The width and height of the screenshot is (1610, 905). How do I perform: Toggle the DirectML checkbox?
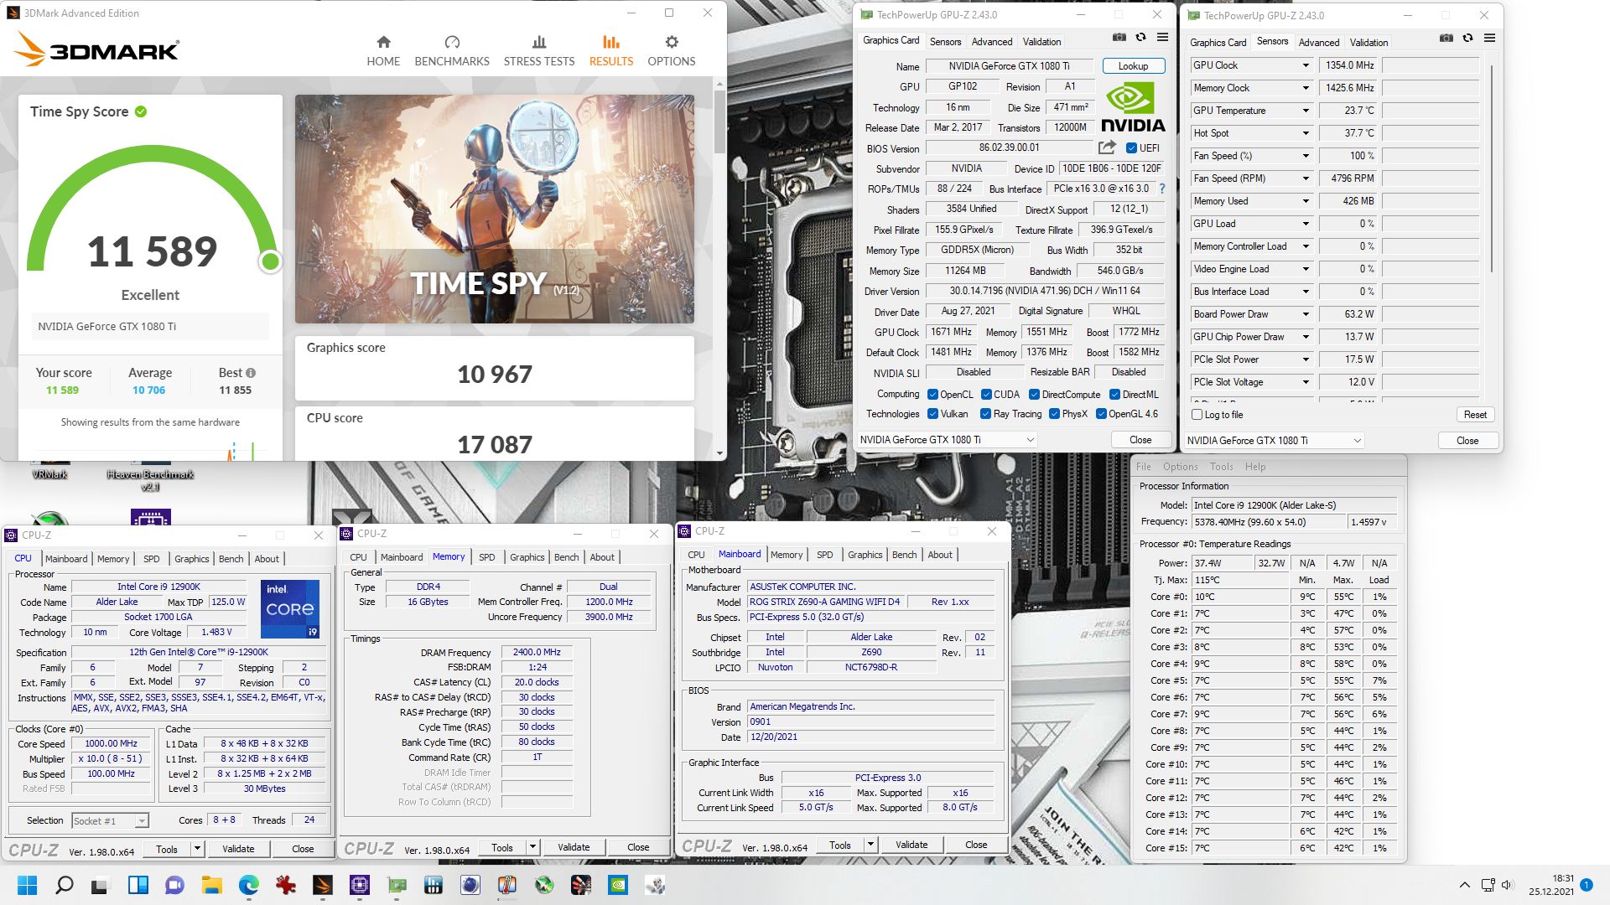pos(1114,395)
